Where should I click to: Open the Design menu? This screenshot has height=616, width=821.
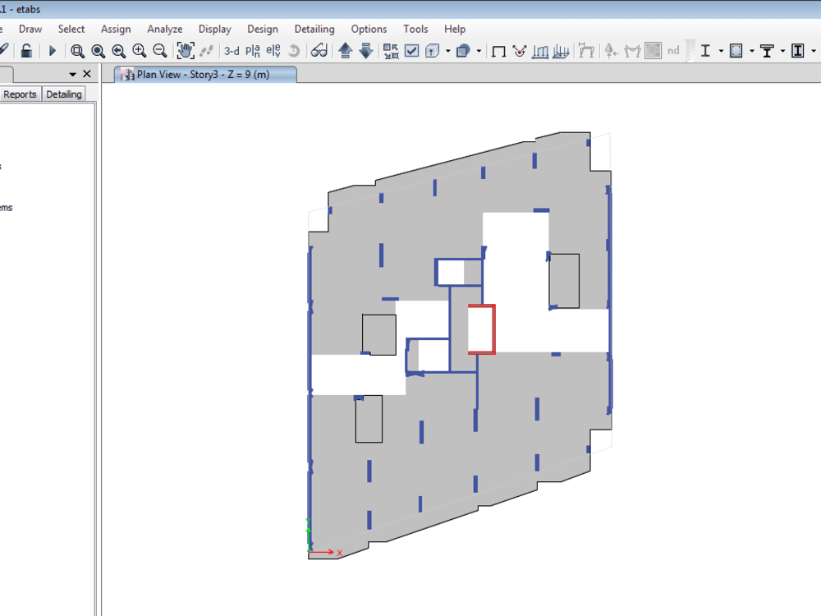click(263, 29)
